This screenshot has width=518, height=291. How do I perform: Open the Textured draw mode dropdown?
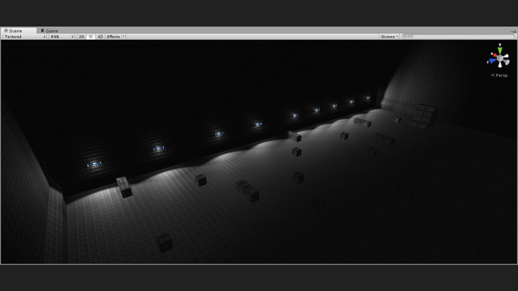[25, 37]
